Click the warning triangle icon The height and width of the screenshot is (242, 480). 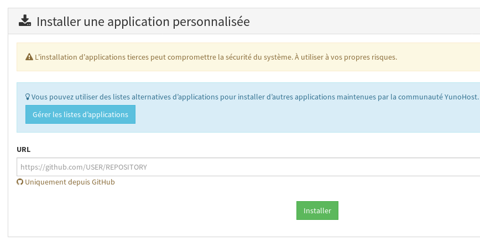coord(29,57)
